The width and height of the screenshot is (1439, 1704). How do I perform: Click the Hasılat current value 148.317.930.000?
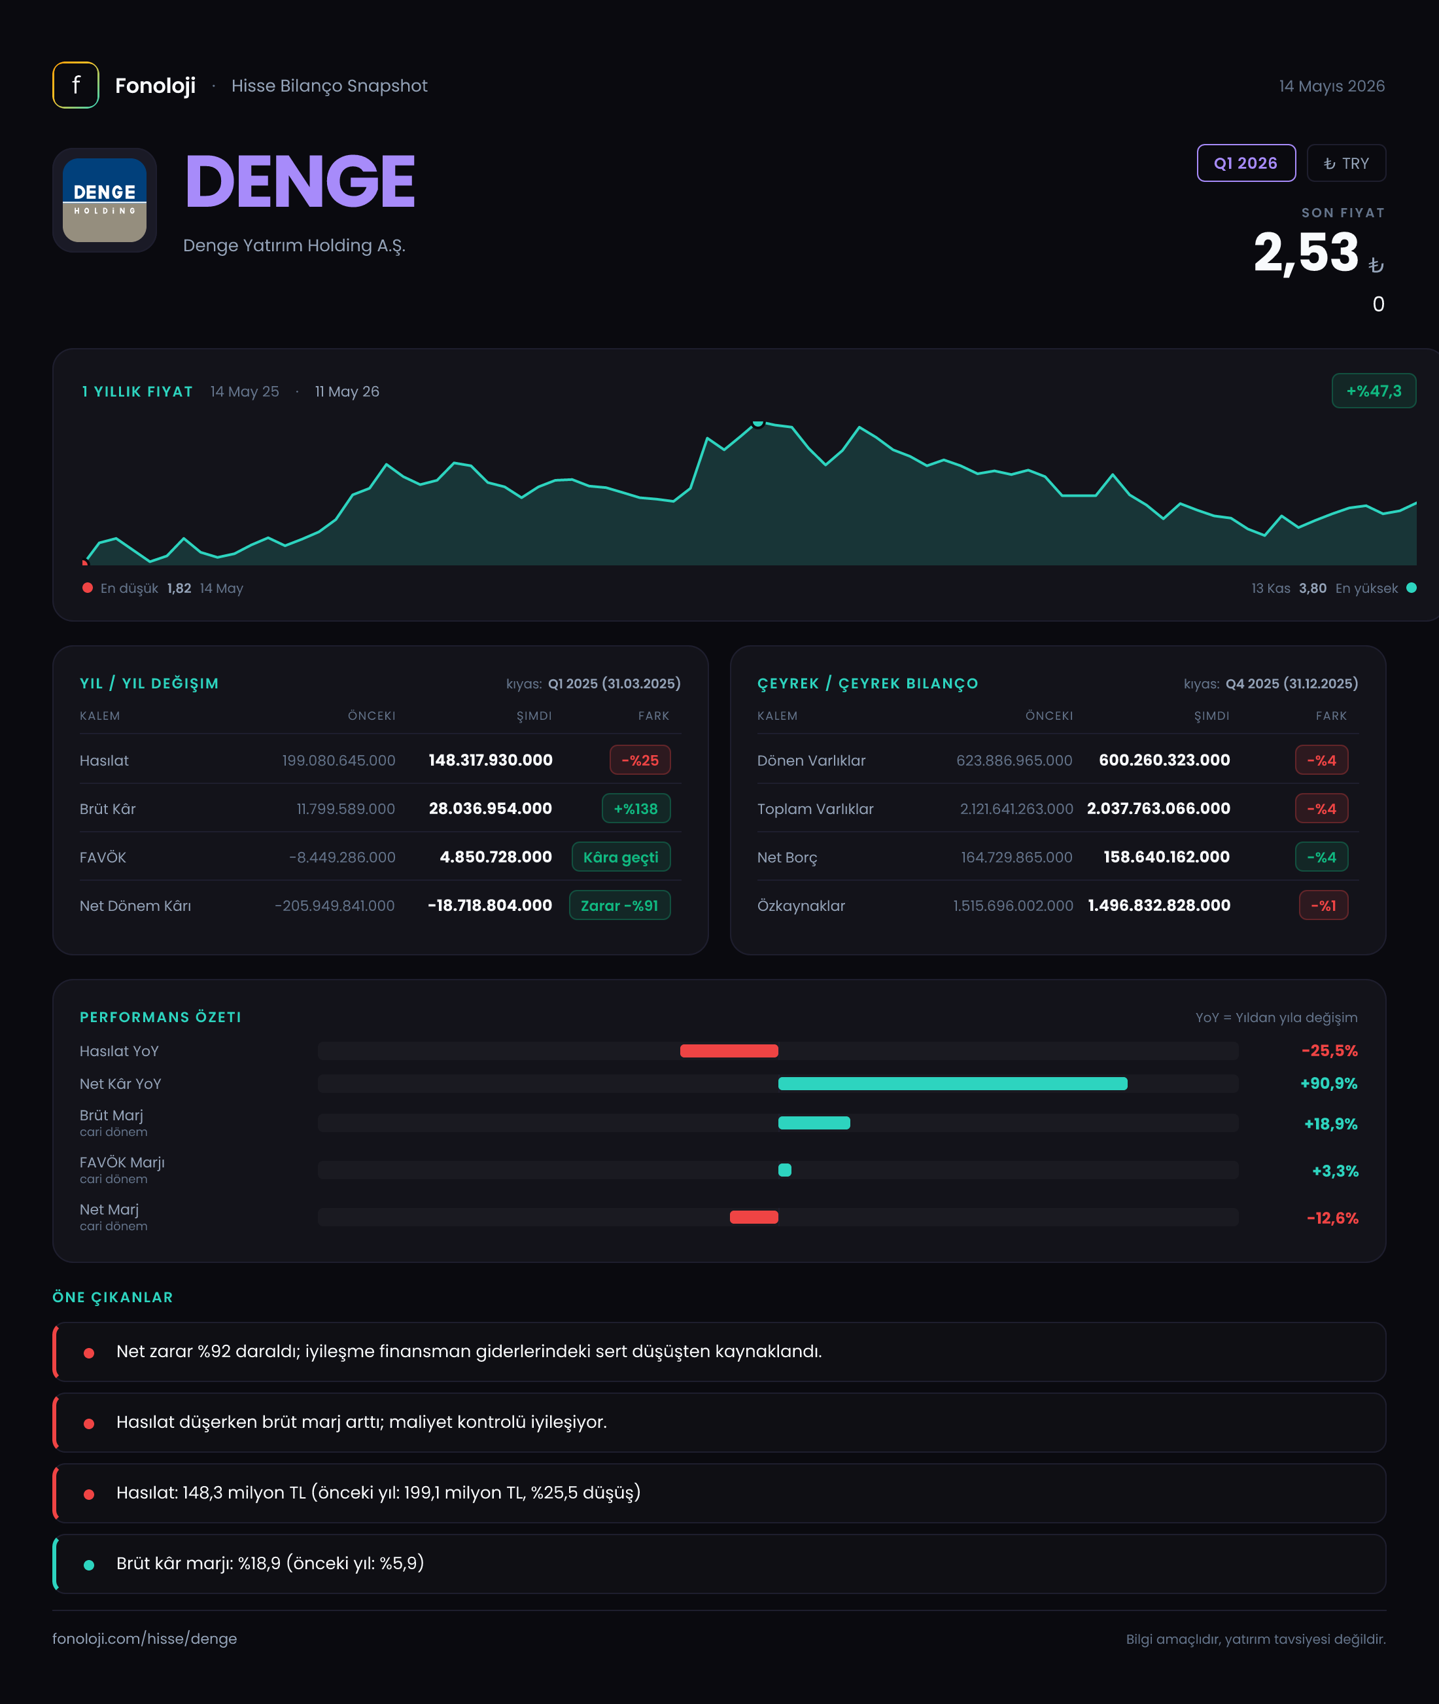coord(491,760)
